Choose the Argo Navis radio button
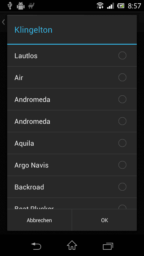The width and height of the screenshot is (144, 256). point(122,165)
